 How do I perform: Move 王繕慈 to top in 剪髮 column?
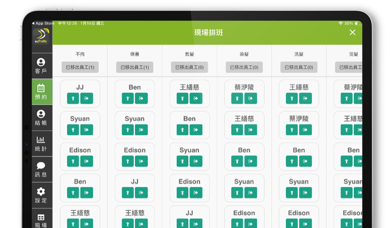pos(182,98)
